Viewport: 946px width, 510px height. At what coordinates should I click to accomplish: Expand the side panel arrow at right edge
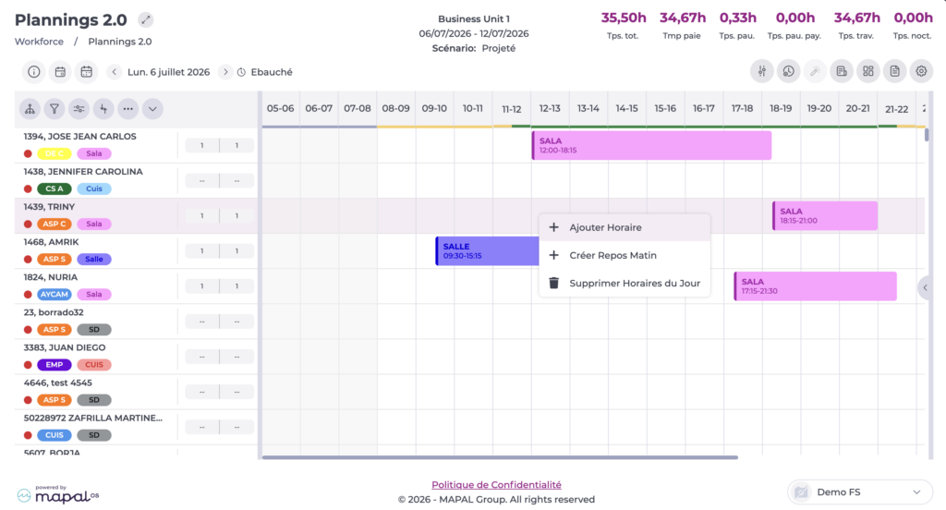(925, 287)
